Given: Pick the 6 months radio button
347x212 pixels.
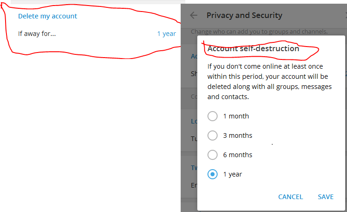Looking at the screenshot, I should 213,155.
